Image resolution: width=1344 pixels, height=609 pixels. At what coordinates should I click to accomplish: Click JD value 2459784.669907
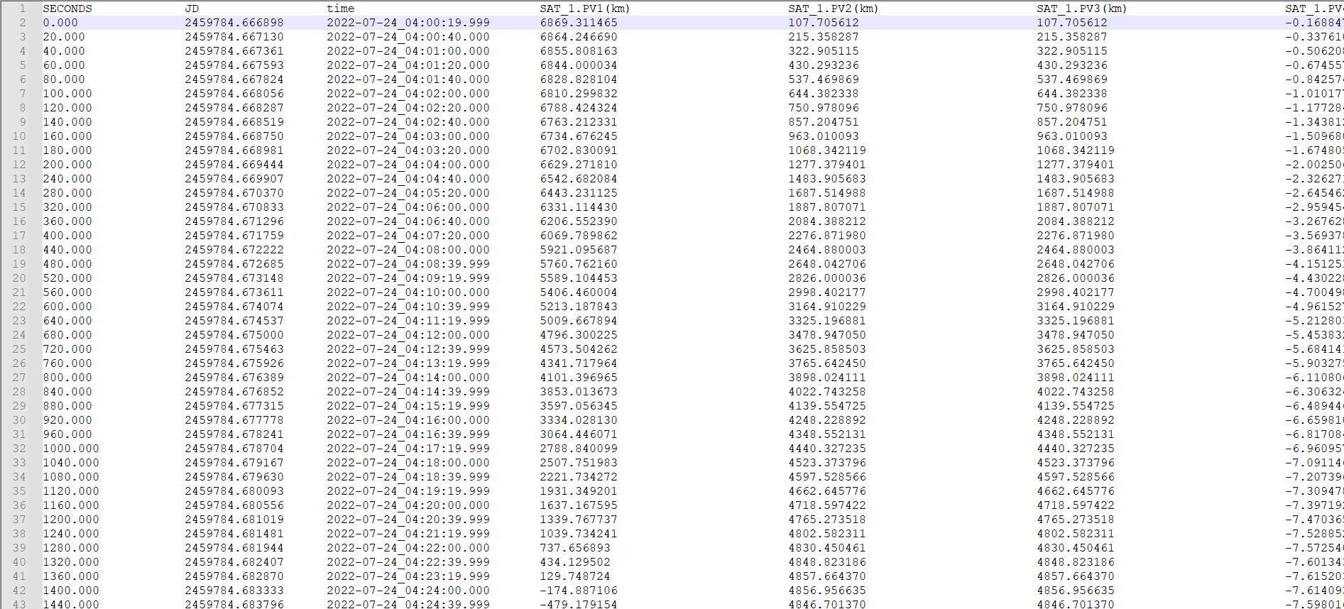(x=234, y=179)
